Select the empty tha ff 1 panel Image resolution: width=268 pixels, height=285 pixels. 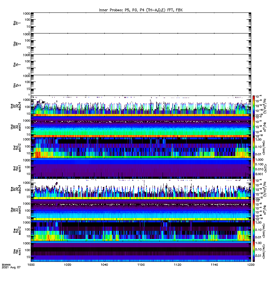pyautogui.click(x=141, y=23)
